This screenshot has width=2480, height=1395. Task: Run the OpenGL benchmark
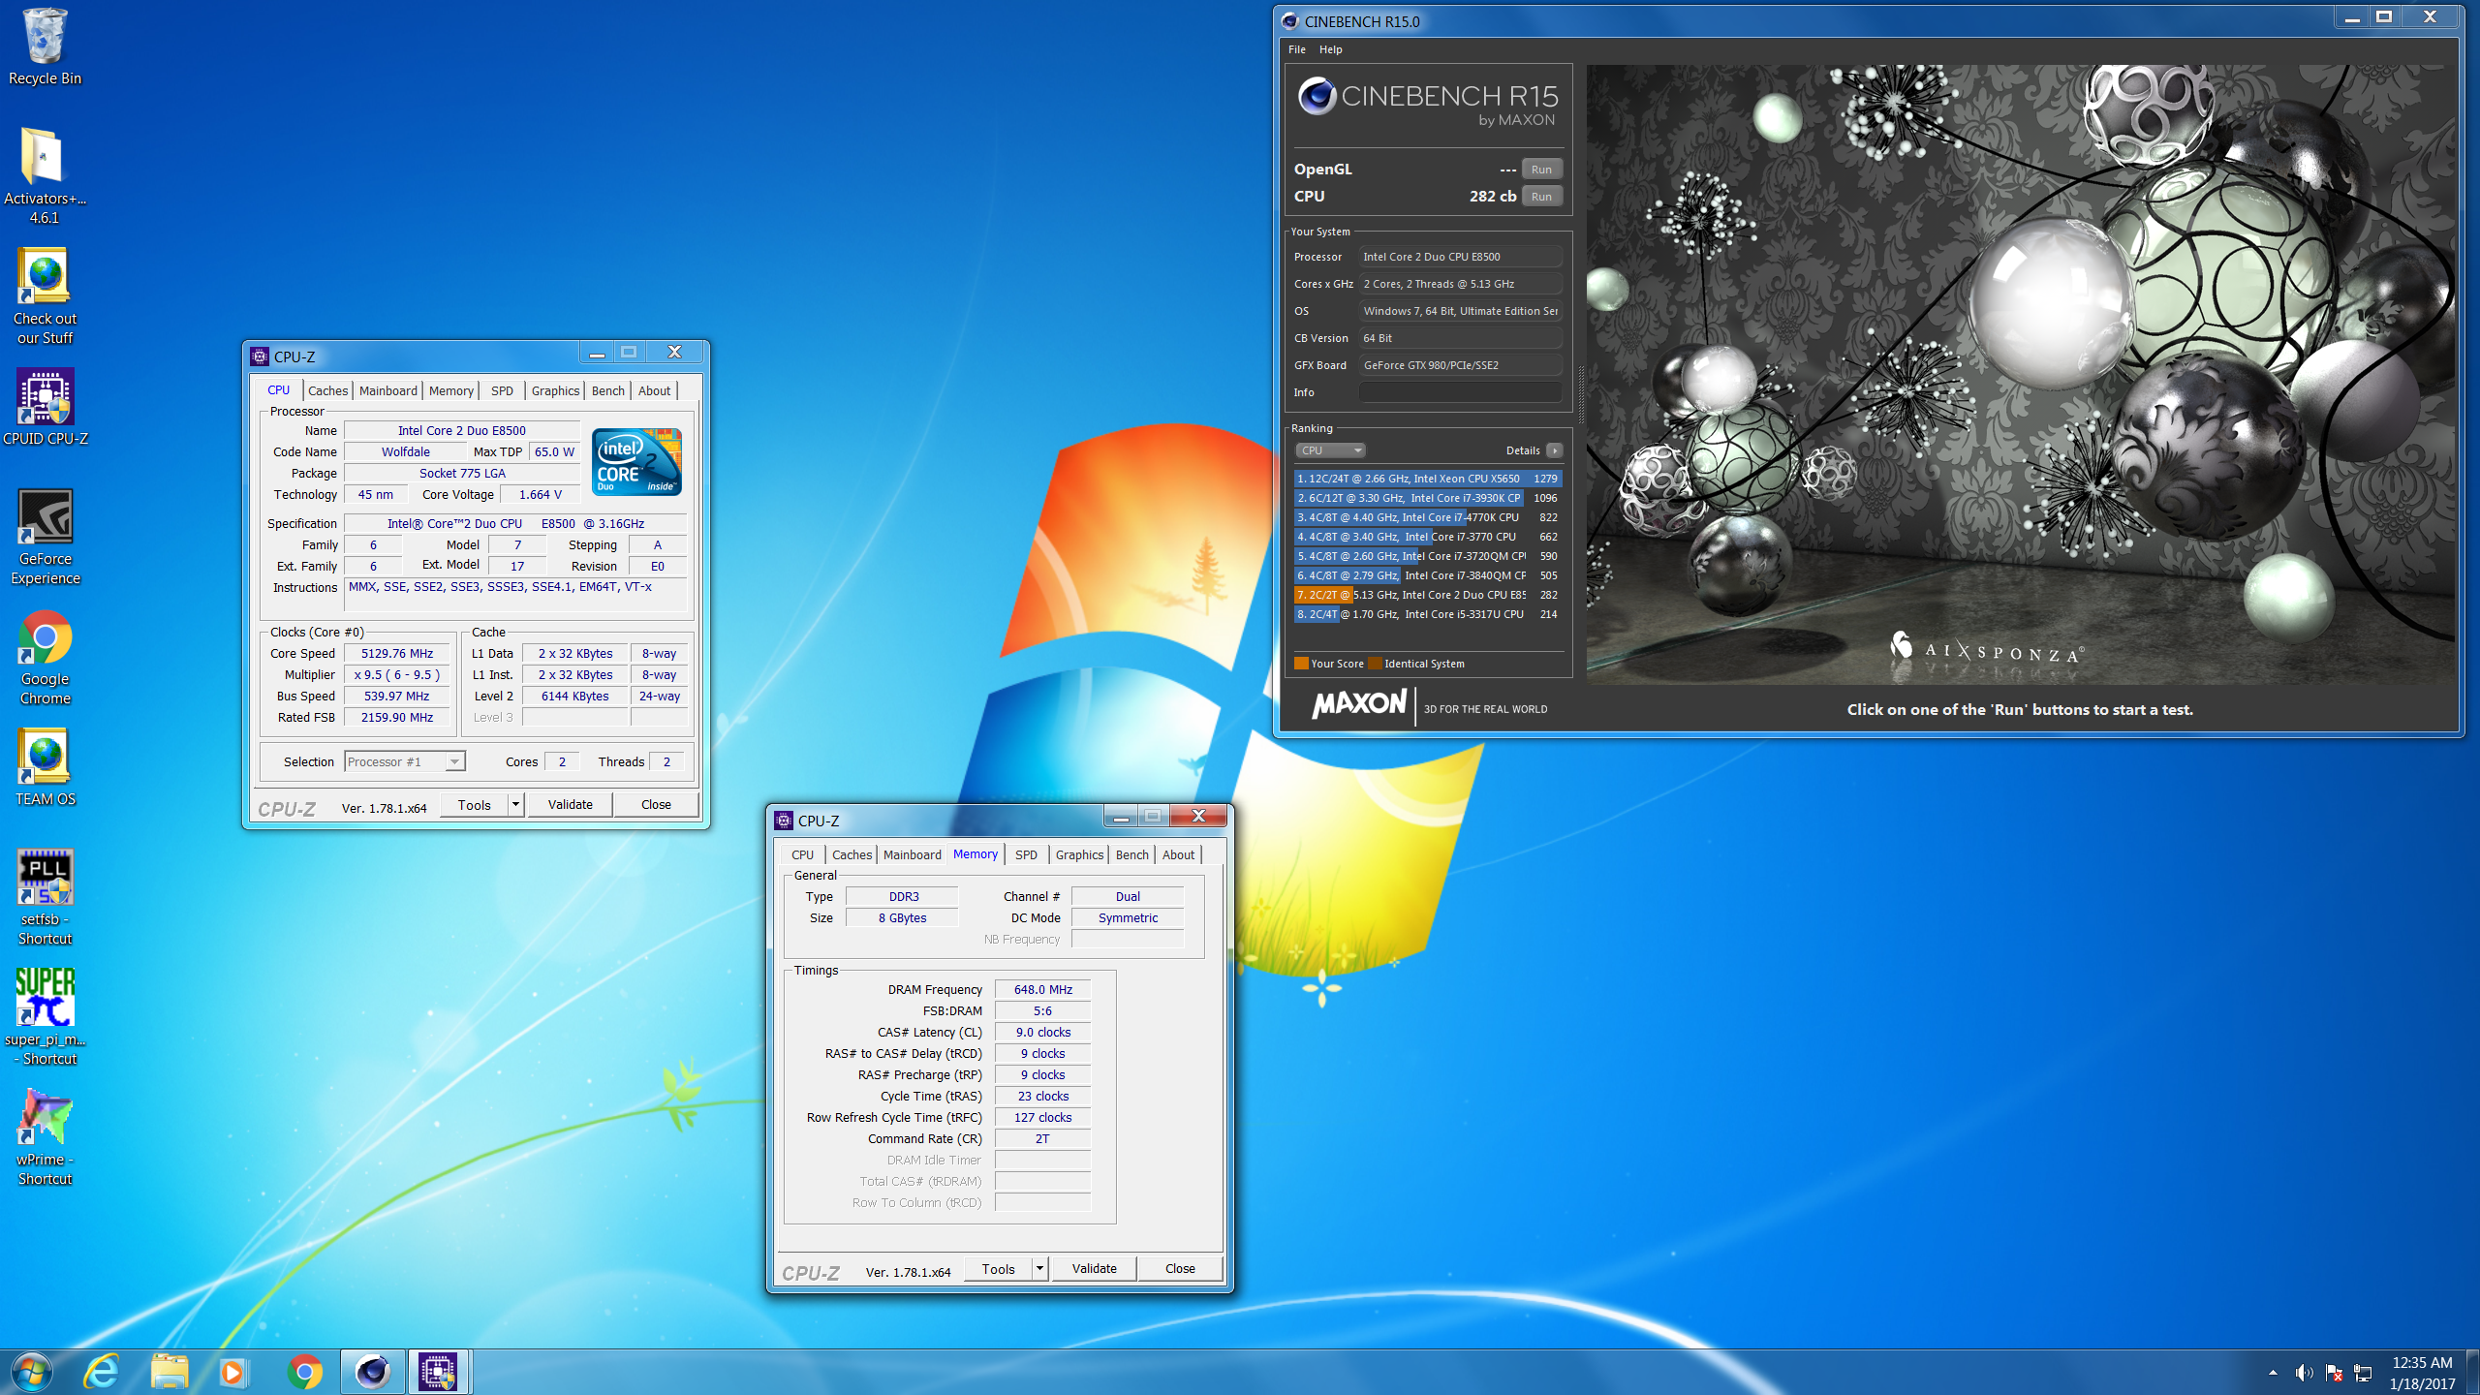click(x=1541, y=170)
